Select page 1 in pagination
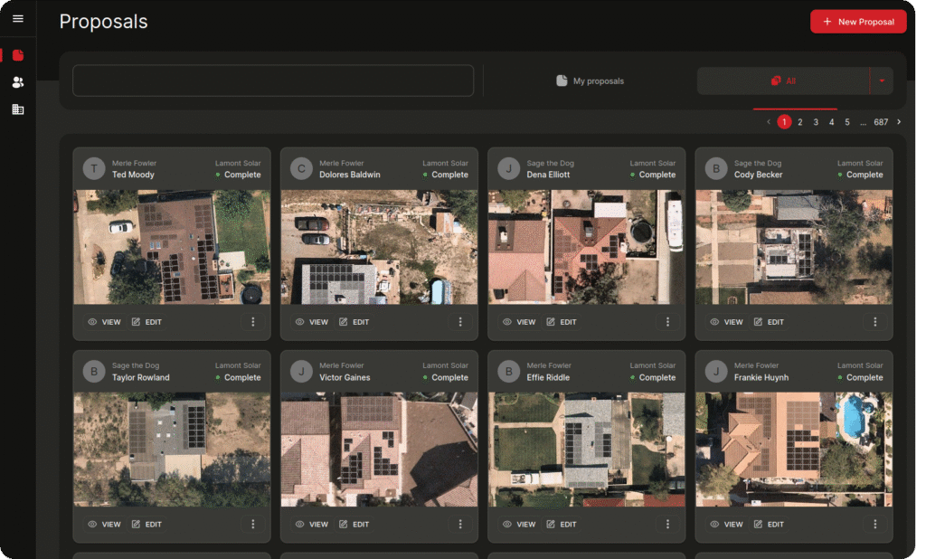926x559 pixels. [784, 122]
